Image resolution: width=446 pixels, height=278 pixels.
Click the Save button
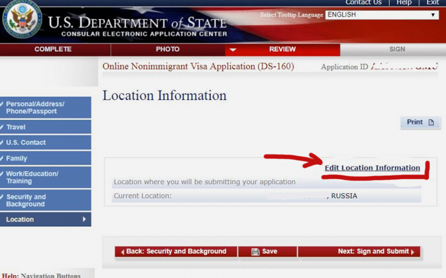coord(268,251)
